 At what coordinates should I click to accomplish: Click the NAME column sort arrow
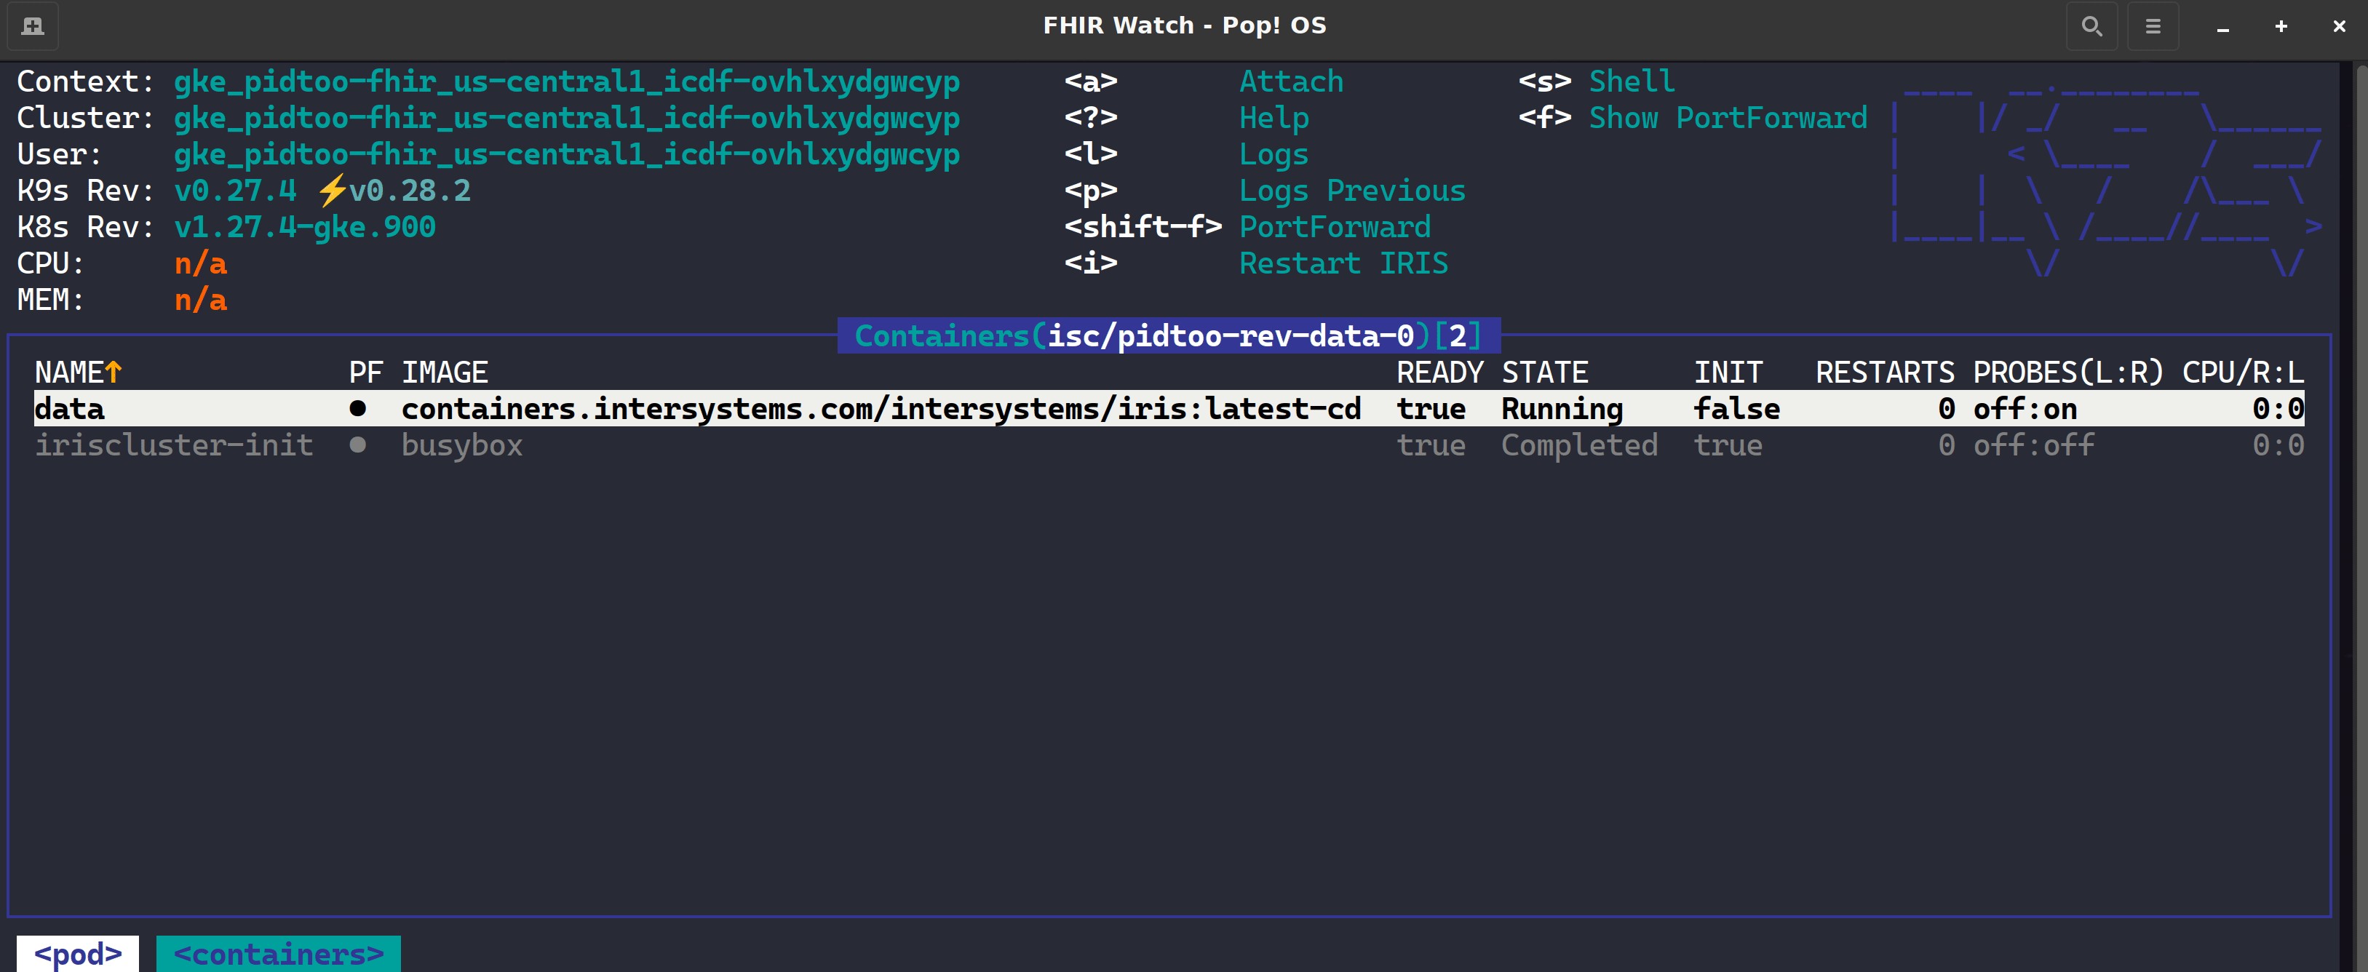pos(113,372)
